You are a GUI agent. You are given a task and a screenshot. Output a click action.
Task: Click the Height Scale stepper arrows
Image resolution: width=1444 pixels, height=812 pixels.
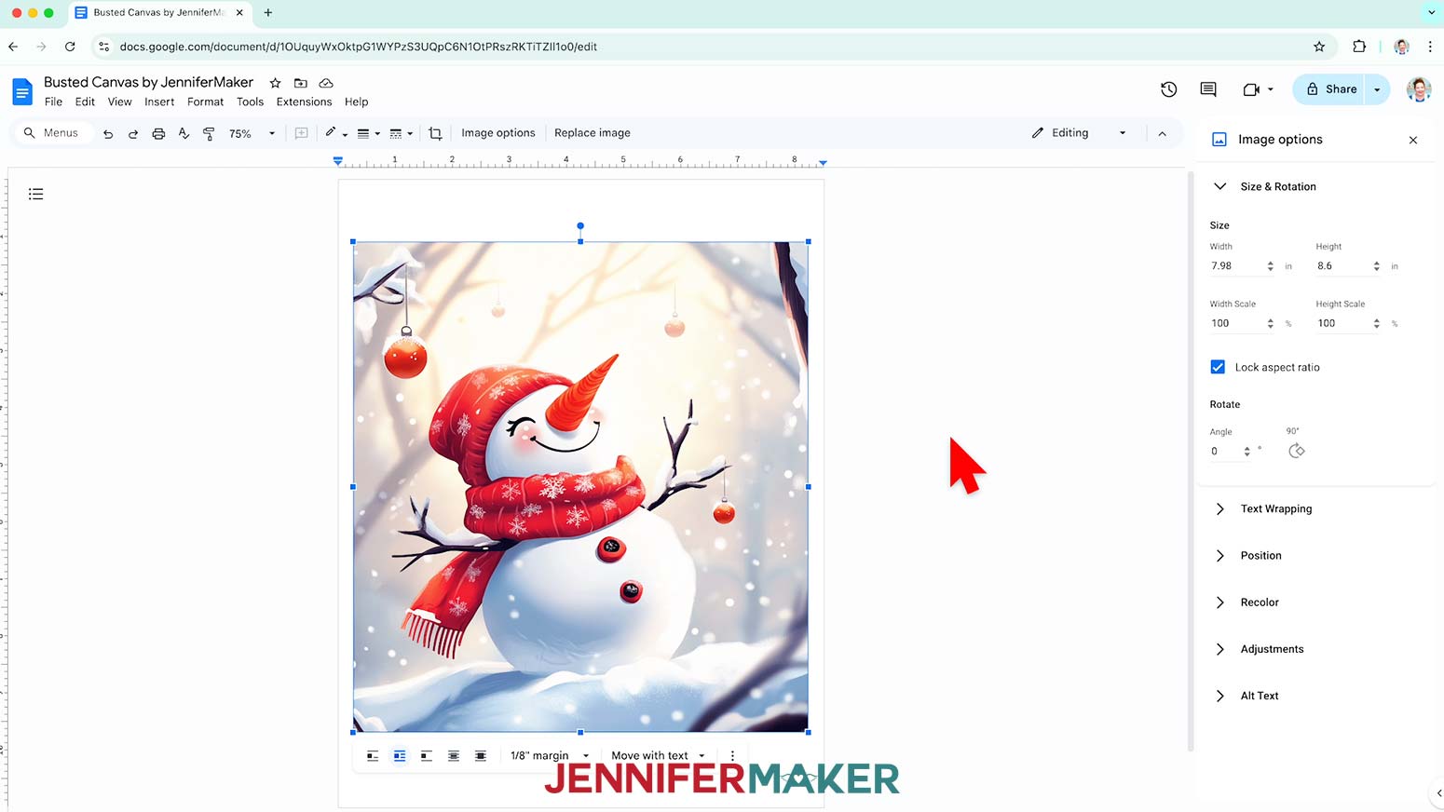pyautogui.click(x=1376, y=323)
